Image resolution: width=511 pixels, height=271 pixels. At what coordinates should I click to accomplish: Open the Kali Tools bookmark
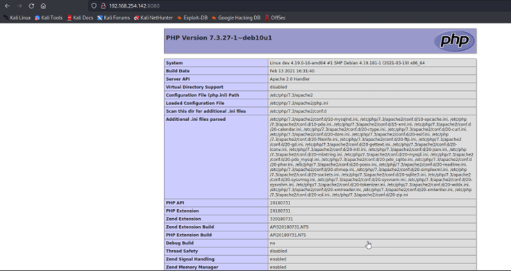click(49, 18)
